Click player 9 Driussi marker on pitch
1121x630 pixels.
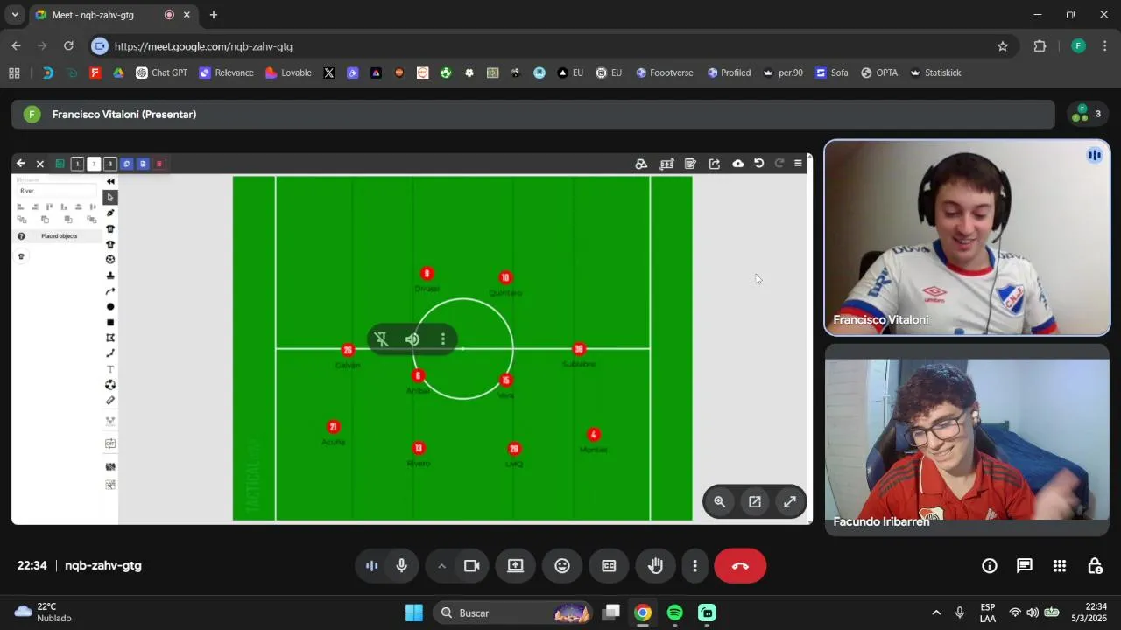(427, 274)
